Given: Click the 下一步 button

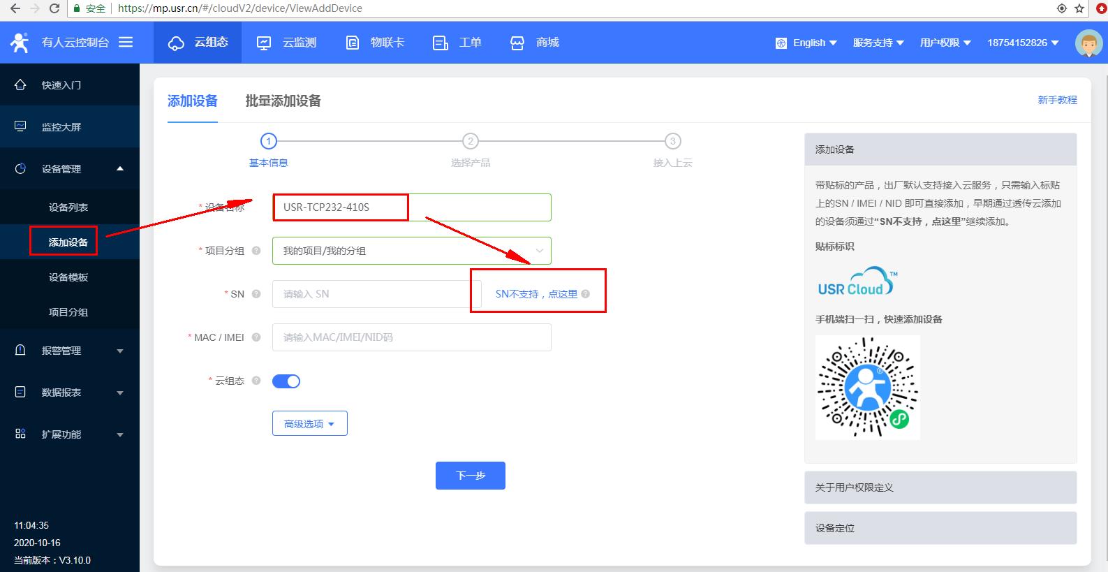Looking at the screenshot, I should 470,476.
